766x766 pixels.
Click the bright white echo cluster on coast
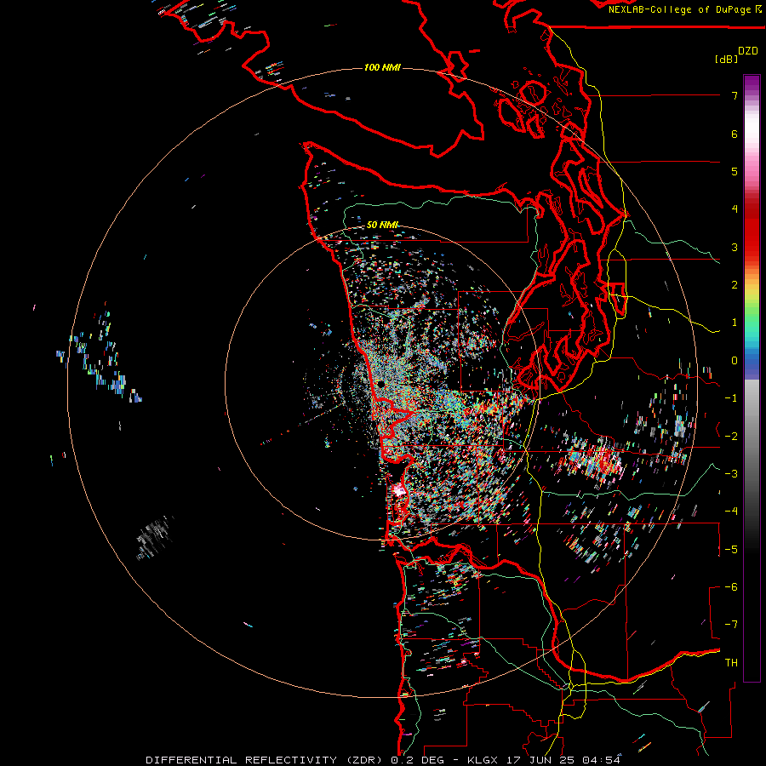coord(398,490)
